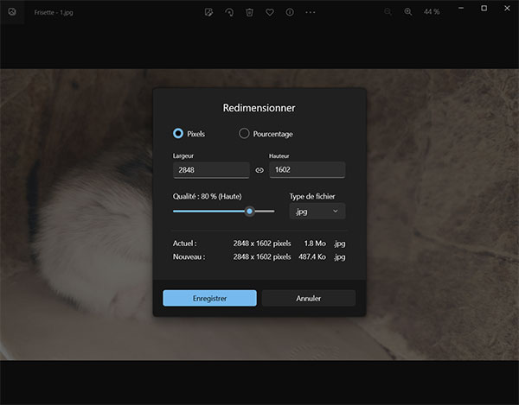Image resolution: width=519 pixels, height=405 pixels.
Task: Click the Qualité slider handle
Action: tap(249, 211)
